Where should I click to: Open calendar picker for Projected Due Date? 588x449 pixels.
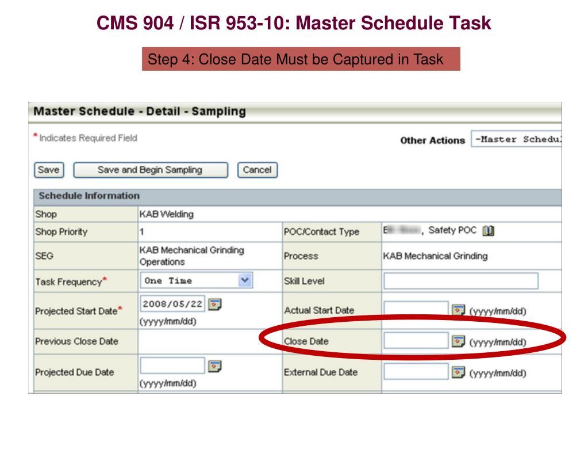215,366
